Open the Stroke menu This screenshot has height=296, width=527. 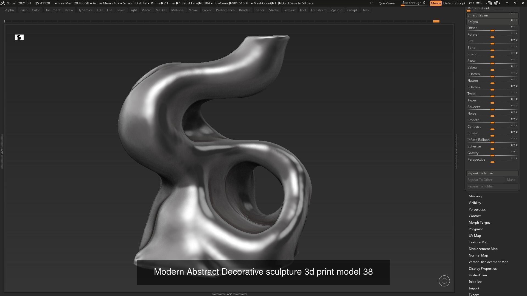pos(274,10)
